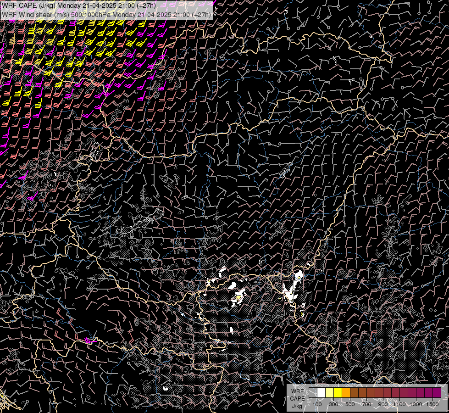This screenshot has width=449, height=413.
Task: Click the "100" legend value
Action: [317, 404]
